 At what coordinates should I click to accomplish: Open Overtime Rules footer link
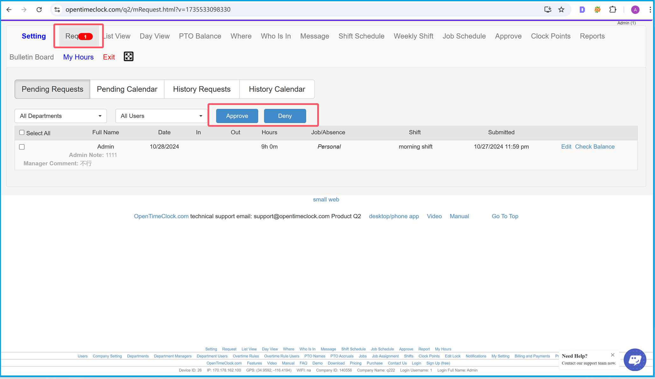click(x=246, y=356)
